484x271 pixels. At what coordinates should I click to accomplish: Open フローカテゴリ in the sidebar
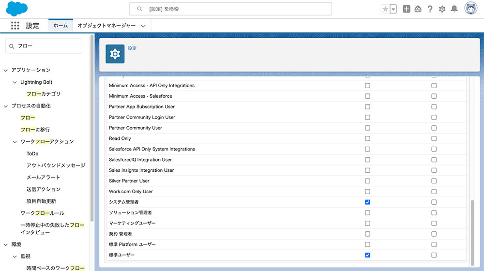coord(44,94)
